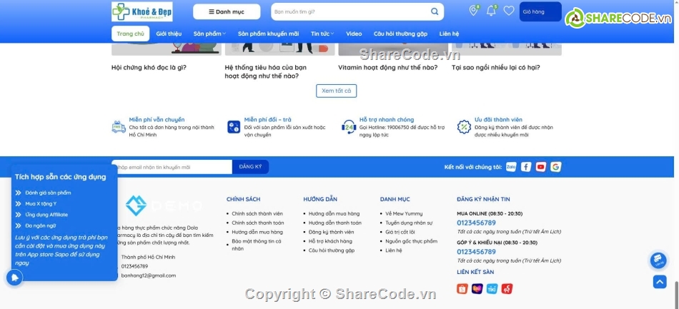Go to Trang chủ tab

click(x=130, y=34)
